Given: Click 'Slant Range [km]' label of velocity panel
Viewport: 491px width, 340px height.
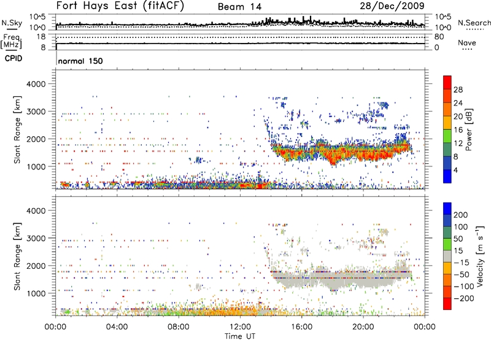Looking at the screenshot, I should tap(17, 257).
